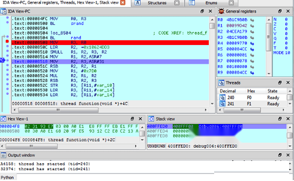Close the Threads panel
Image resolution: width=294 pixels, height=181 pixels.
click(288, 83)
